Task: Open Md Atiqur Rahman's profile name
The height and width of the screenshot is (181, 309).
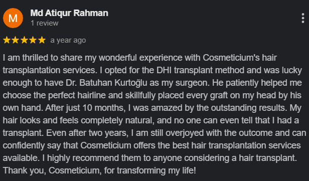Action: click(x=69, y=13)
